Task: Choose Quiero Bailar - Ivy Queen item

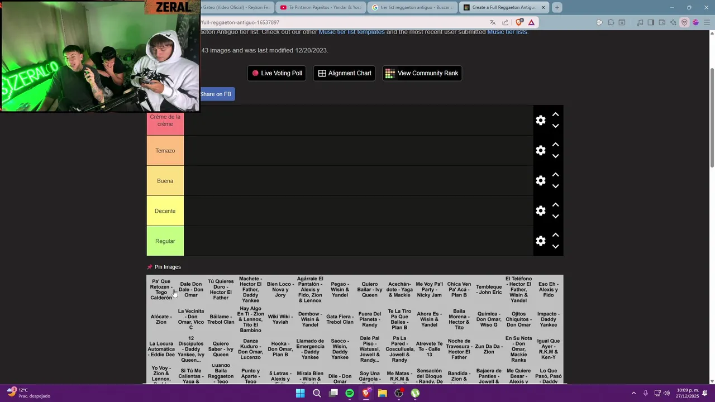Action: pos(369,289)
